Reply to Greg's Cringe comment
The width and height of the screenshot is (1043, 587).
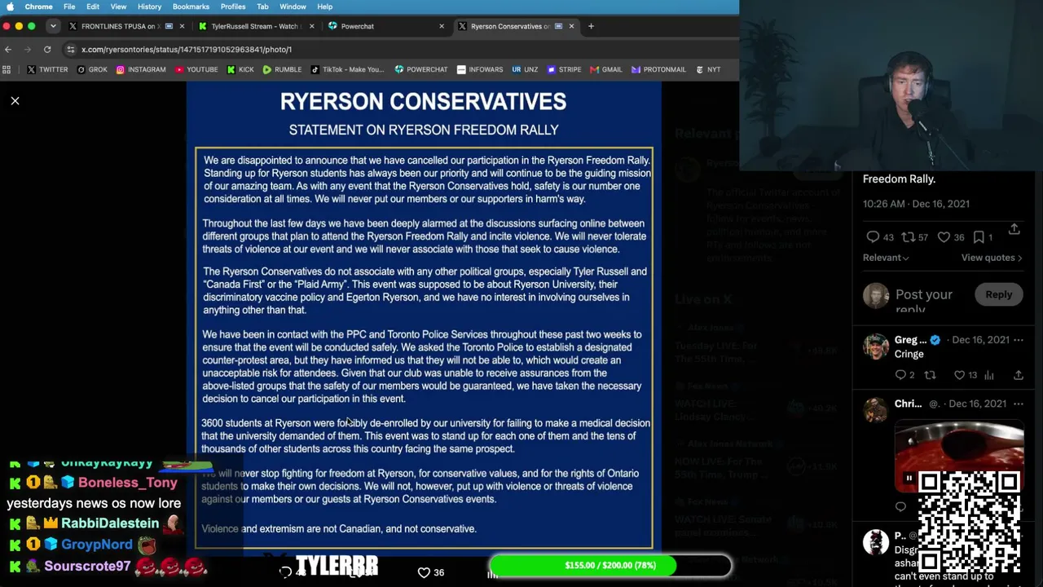pos(900,375)
